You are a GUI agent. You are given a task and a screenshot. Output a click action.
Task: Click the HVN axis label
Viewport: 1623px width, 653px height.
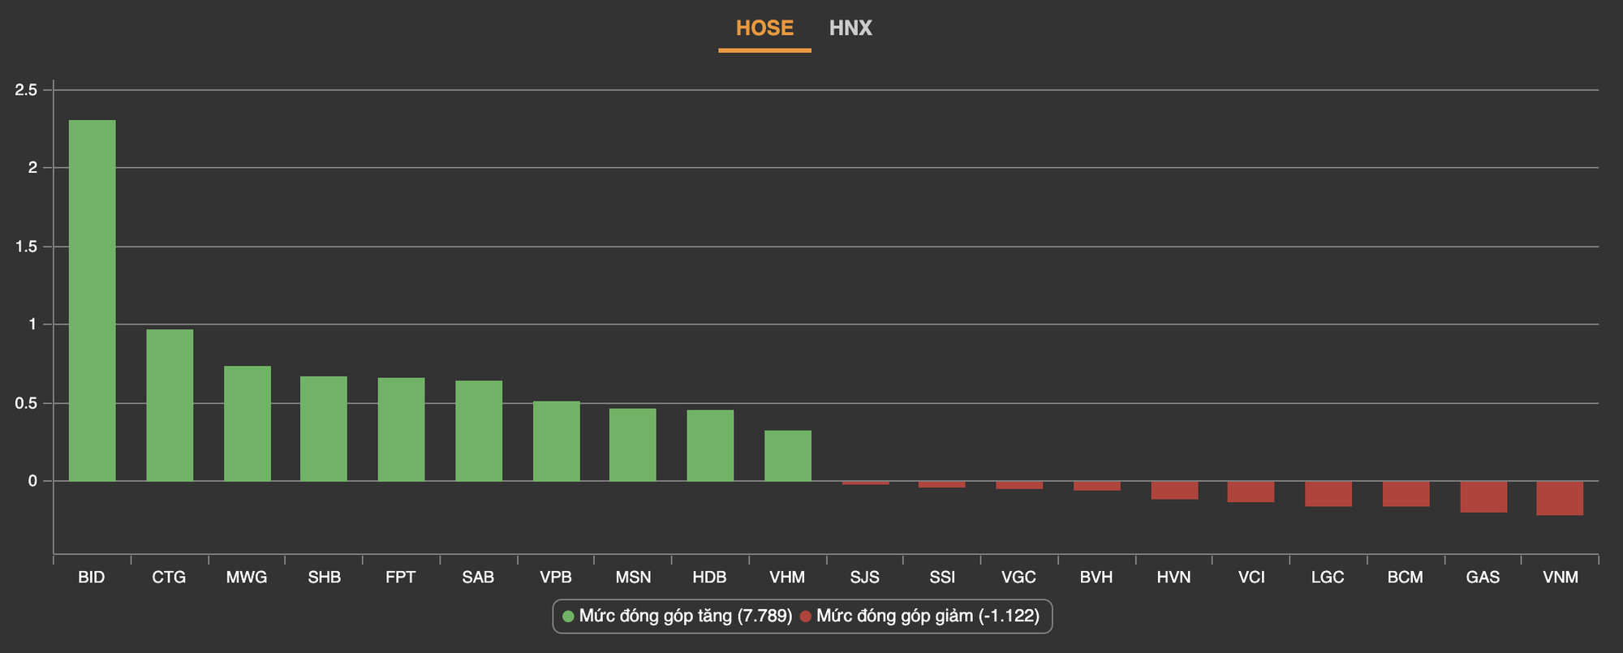(x=1173, y=578)
